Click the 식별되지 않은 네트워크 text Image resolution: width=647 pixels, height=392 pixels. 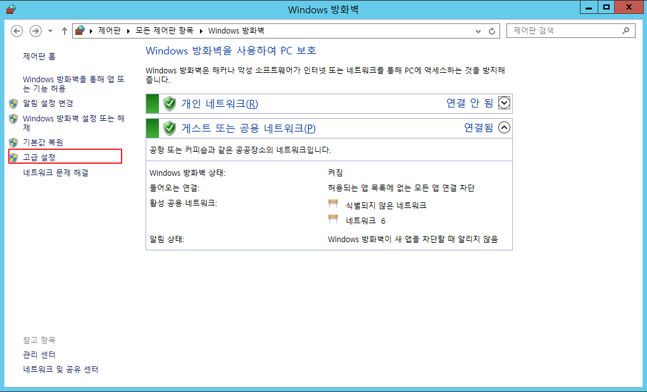point(386,205)
